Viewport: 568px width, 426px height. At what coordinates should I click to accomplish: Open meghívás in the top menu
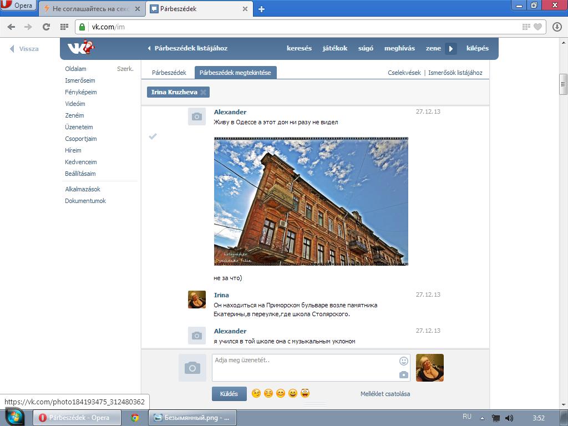399,48
